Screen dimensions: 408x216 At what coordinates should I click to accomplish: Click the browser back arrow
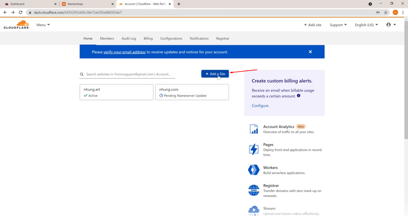click(x=5, y=12)
